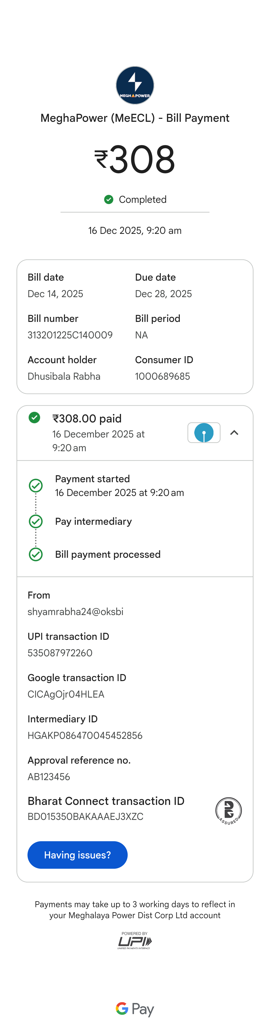Tap the SBI bank logo badge

point(204,433)
